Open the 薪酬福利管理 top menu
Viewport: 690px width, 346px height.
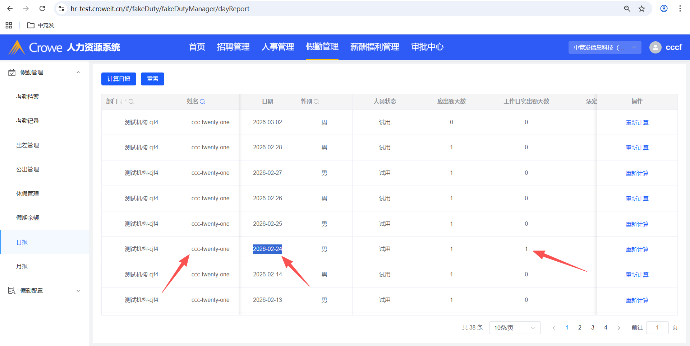click(374, 47)
